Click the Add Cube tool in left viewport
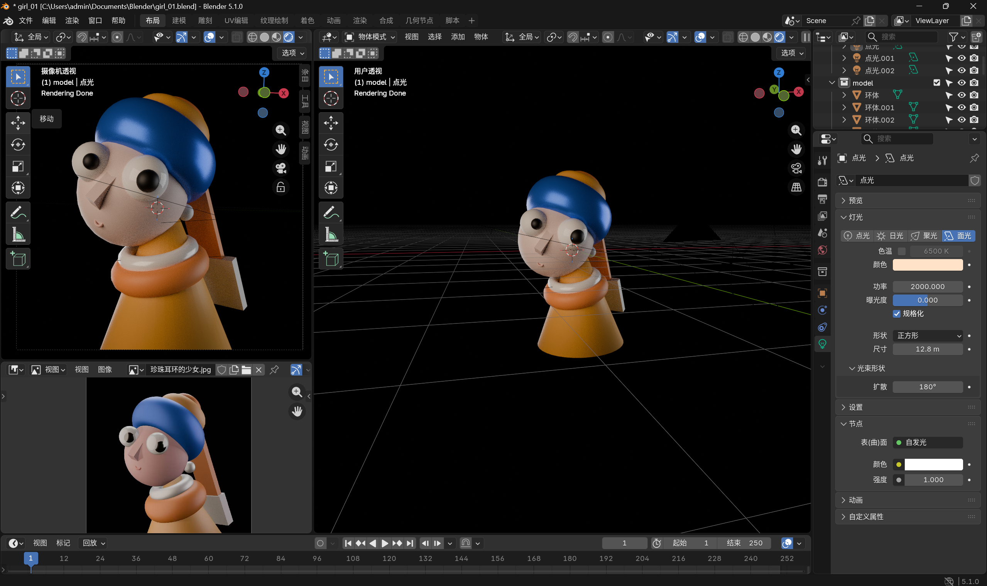Screen dimensions: 987x586 tap(18, 259)
